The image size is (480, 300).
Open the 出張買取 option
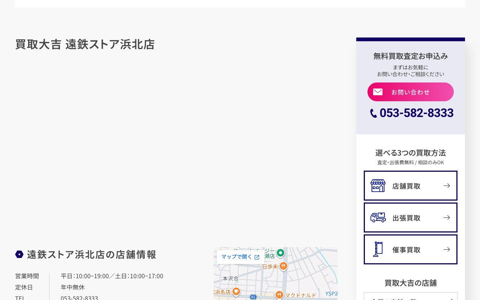click(x=411, y=217)
